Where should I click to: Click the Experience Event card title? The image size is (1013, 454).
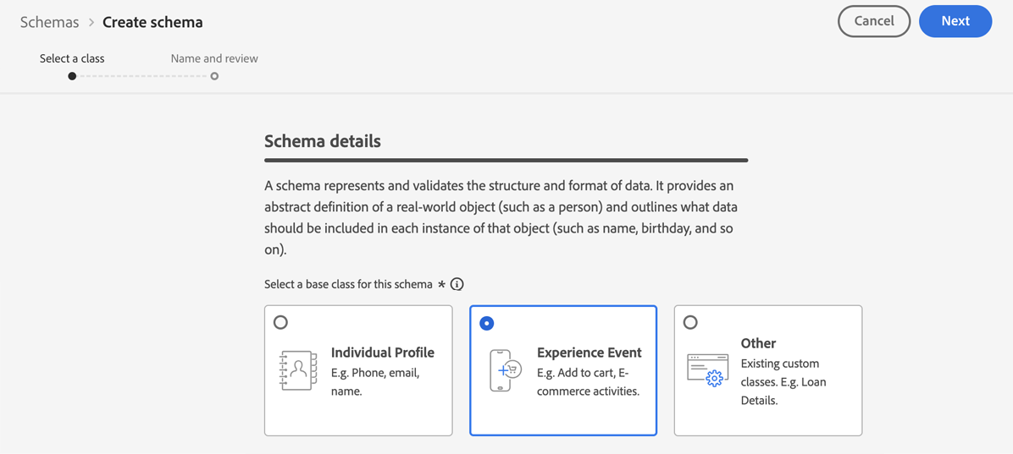tap(589, 353)
